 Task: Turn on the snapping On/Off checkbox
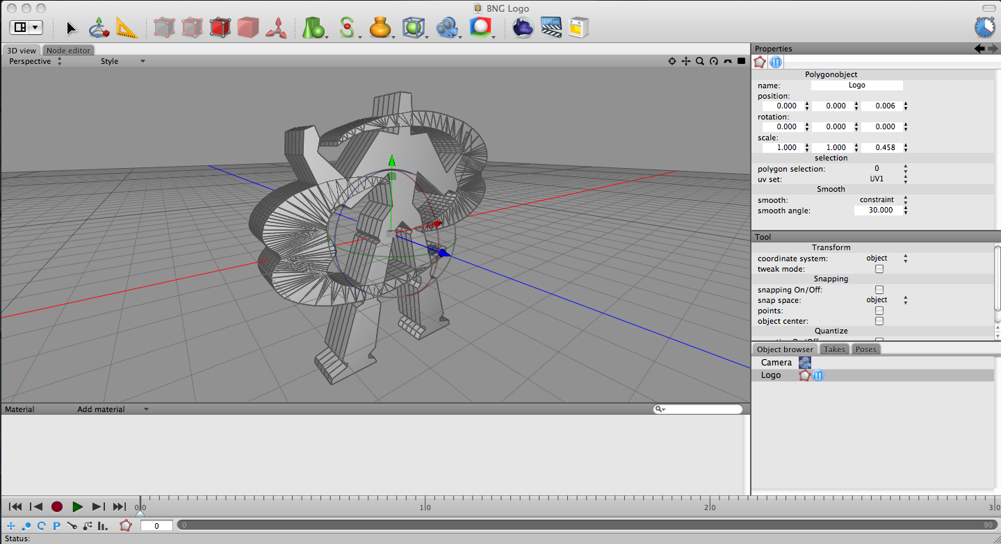tap(879, 290)
